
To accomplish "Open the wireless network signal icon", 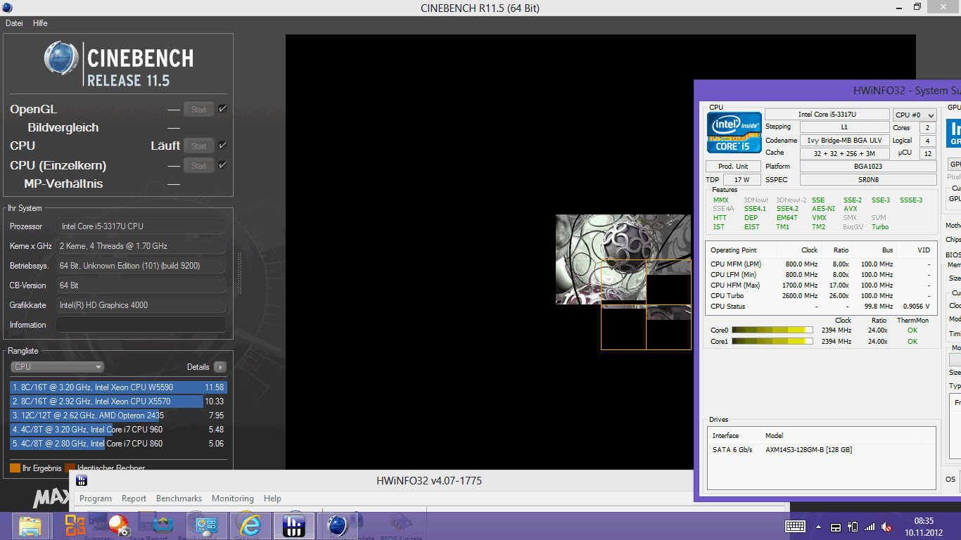I will click(870, 527).
